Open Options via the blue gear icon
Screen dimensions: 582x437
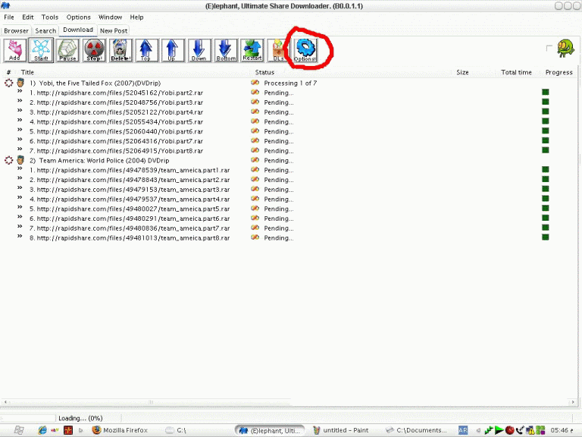click(305, 50)
